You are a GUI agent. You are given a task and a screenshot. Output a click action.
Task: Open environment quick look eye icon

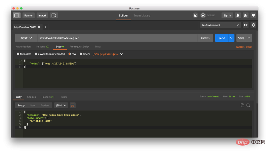tap(246, 25)
